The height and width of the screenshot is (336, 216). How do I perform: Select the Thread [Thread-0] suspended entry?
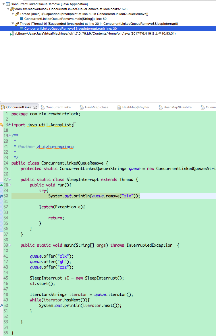(x=99, y=24)
